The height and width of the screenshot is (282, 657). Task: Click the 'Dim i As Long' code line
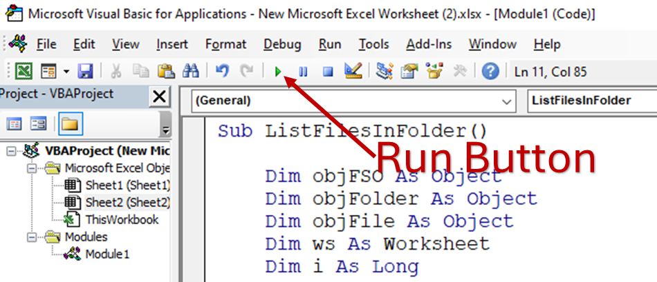pos(342,267)
